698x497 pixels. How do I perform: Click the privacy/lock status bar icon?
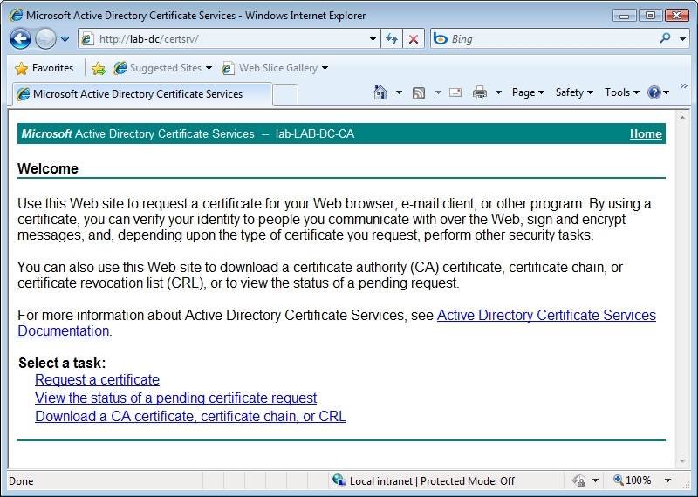tap(578, 480)
